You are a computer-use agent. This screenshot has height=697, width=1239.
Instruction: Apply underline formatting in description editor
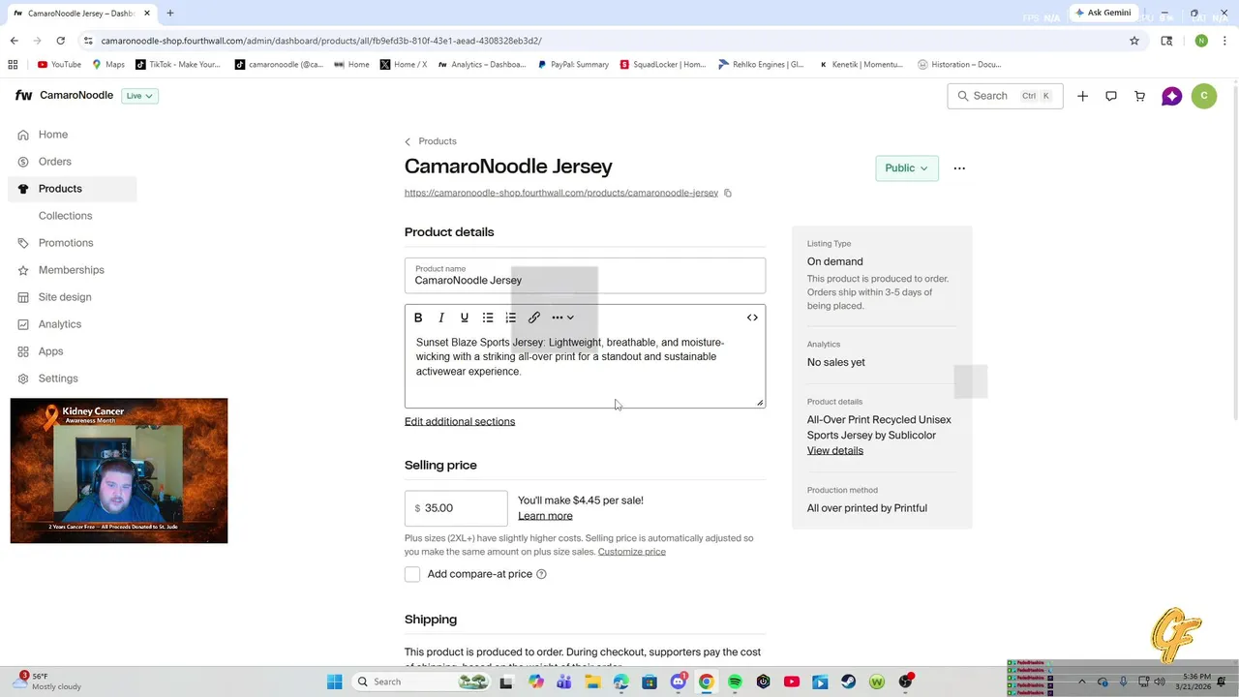465,318
